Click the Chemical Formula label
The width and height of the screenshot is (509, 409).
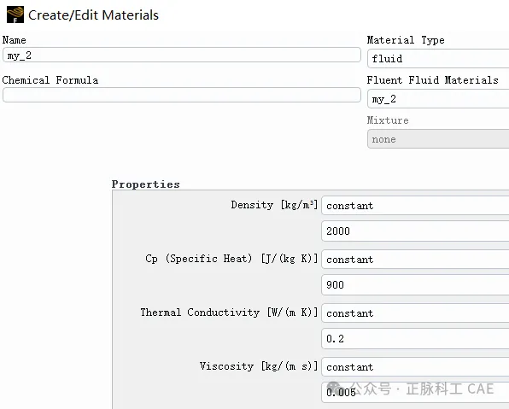click(50, 80)
